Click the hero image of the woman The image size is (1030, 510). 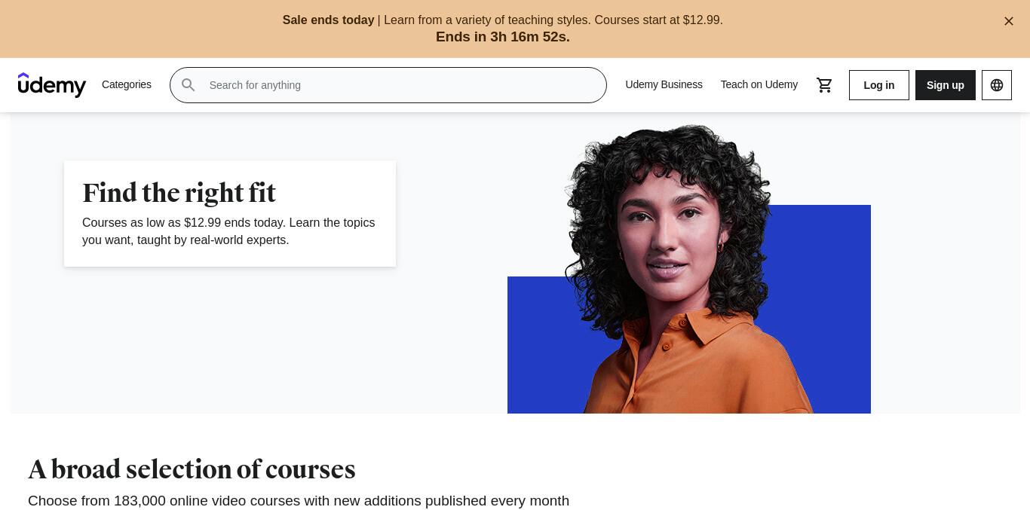coord(689,269)
